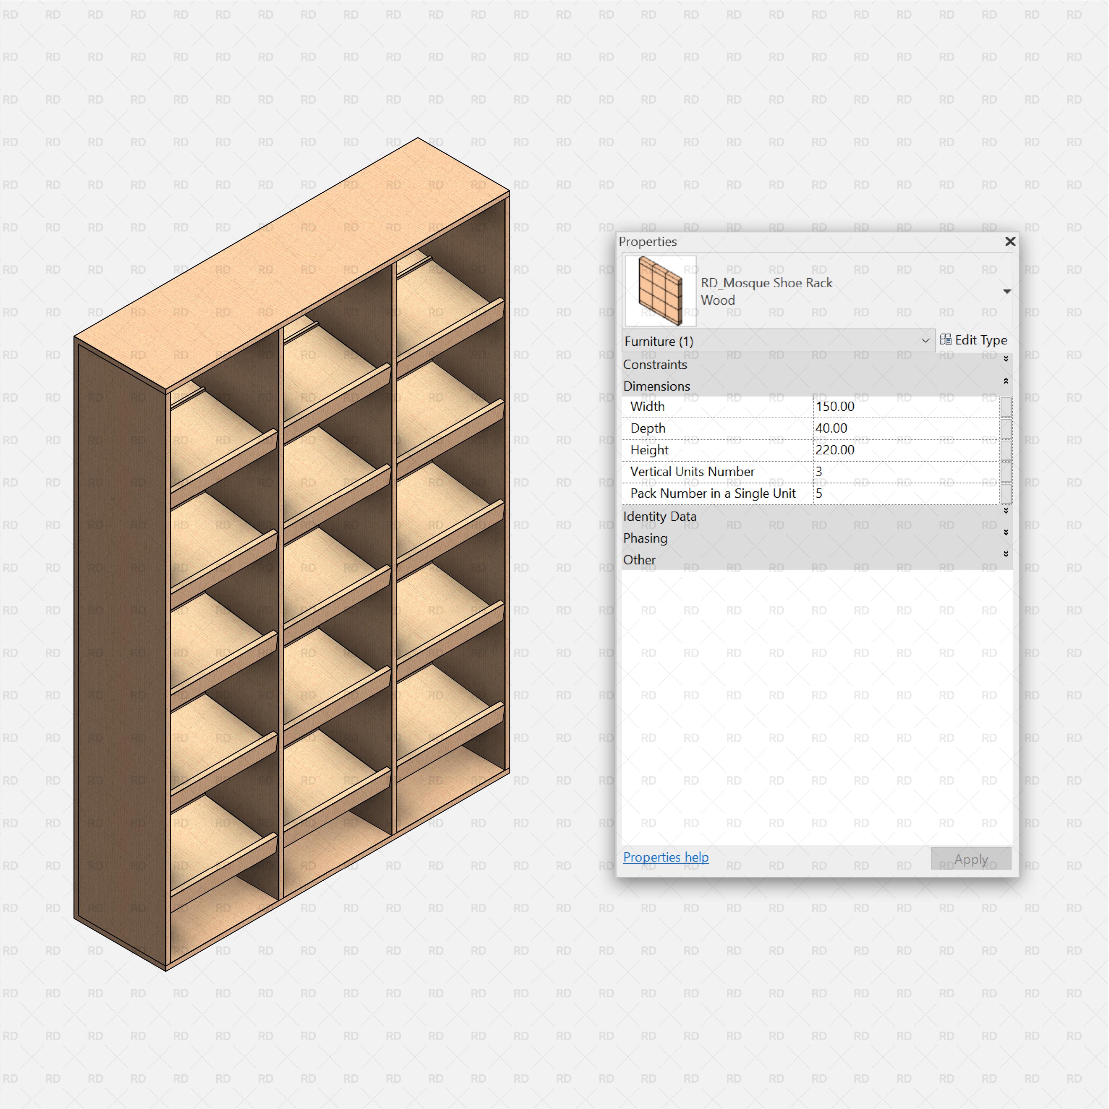Close the Properties palette
1109x1109 pixels.
1010,242
